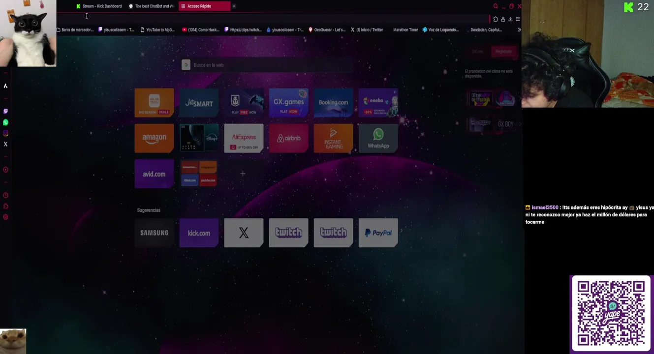Open Voz de Loquendo bookmark
Viewport: 654px width, 354px height.
pyautogui.click(x=440, y=30)
